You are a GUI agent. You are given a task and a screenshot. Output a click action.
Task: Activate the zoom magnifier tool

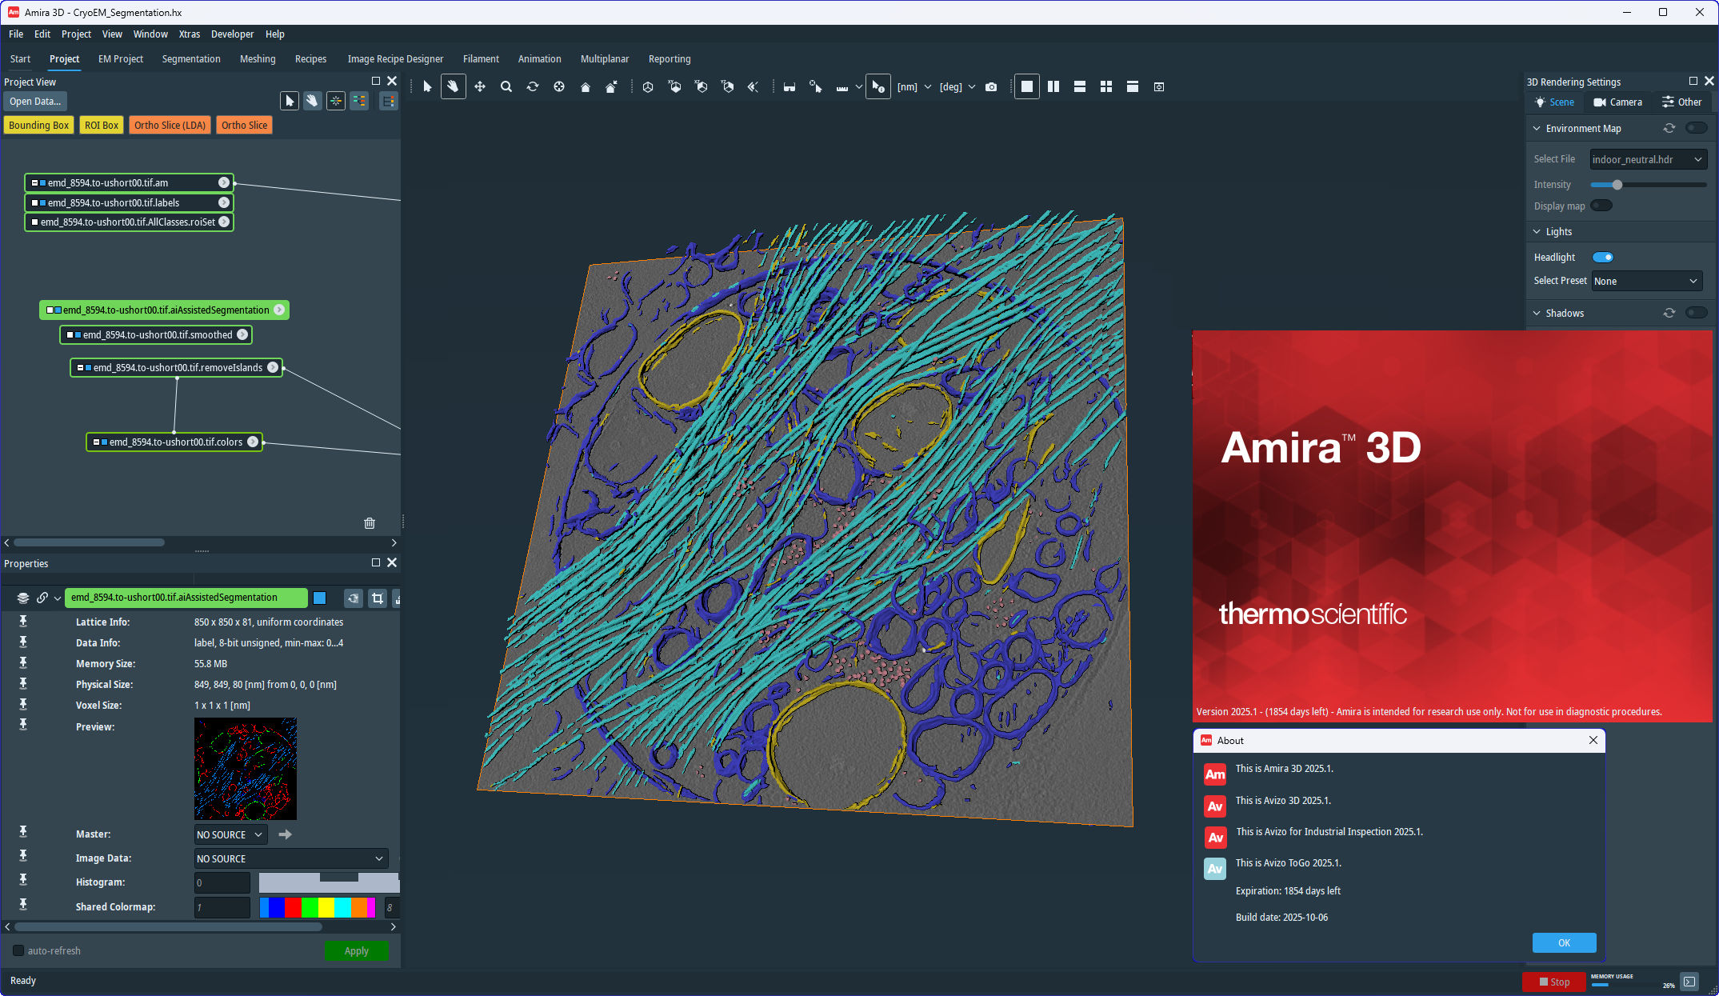coord(506,86)
